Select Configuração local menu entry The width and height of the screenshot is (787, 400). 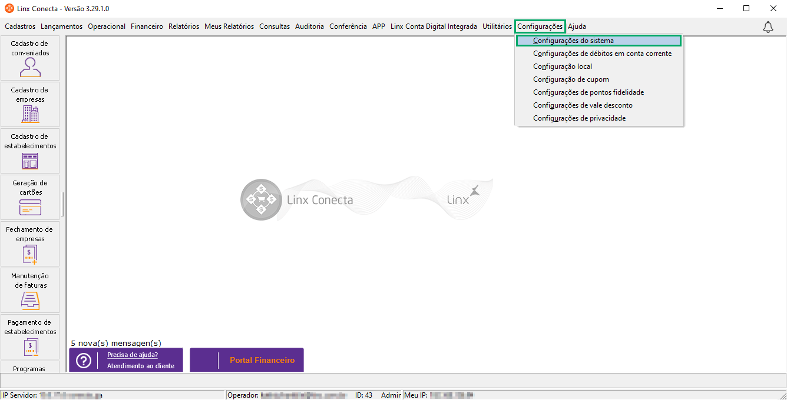click(x=599, y=66)
